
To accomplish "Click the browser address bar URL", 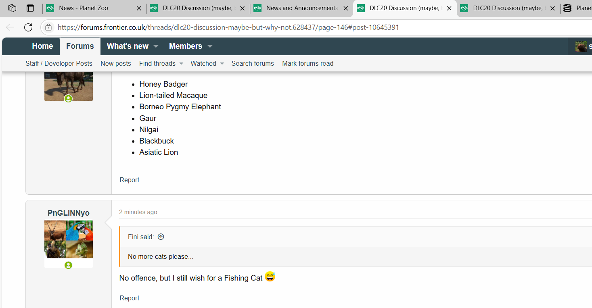I will coord(228,27).
